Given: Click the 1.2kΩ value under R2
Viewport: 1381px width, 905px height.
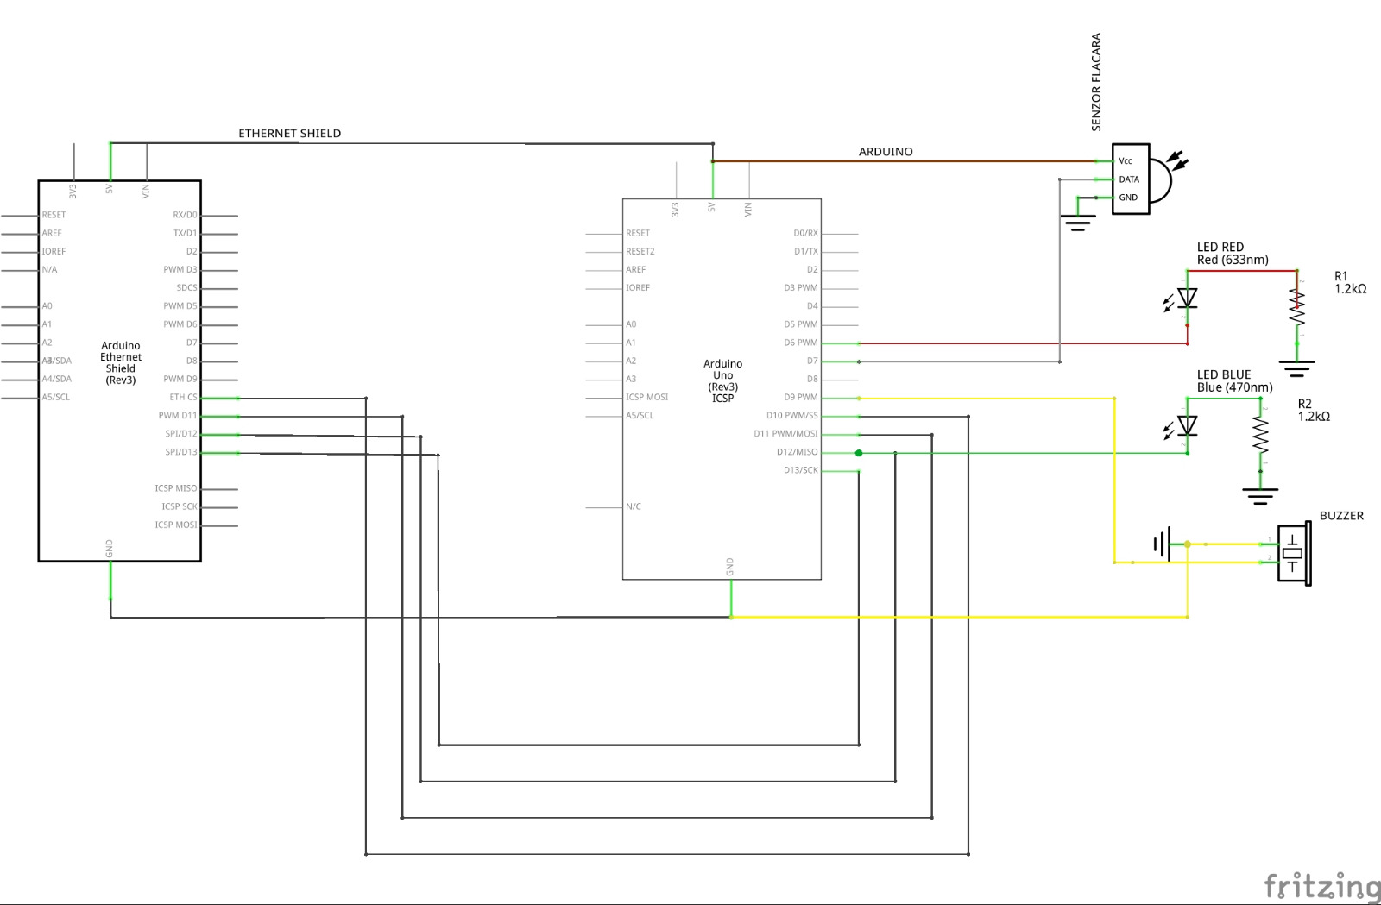Looking at the screenshot, I should point(1314,417).
